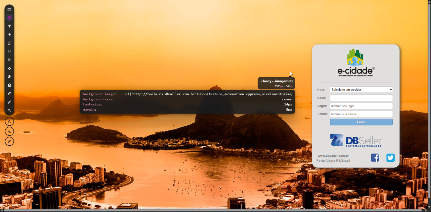Activate the Edit Text pencil tool
The width and height of the screenshot is (431, 212).
click(9, 102)
